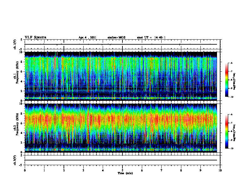Image resolution: width=248 pixels, height=191 pixels.
Task: Click the ch.1 colorbar log(PSD) unit label
Action: 235,81
